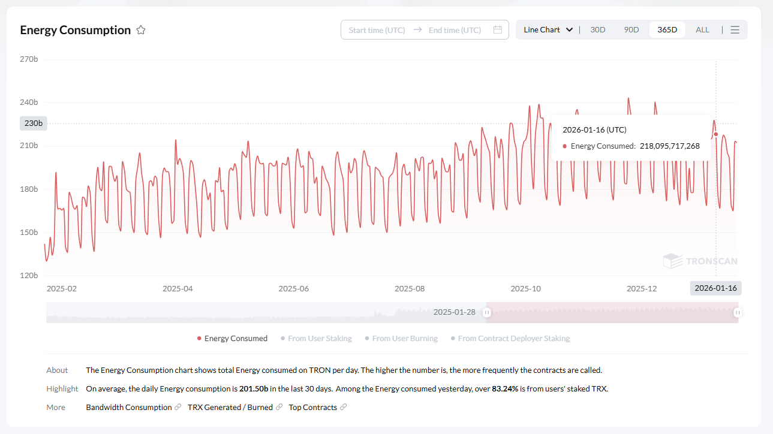The height and width of the screenshot is (434, 773).
Task: Enable the From User Staking series
Action: (x=316, y=339)
